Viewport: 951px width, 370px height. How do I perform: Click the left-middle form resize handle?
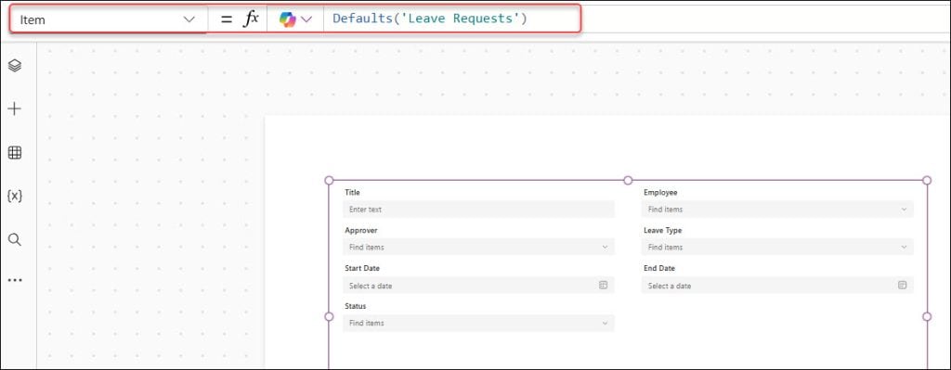click(330, 317)
